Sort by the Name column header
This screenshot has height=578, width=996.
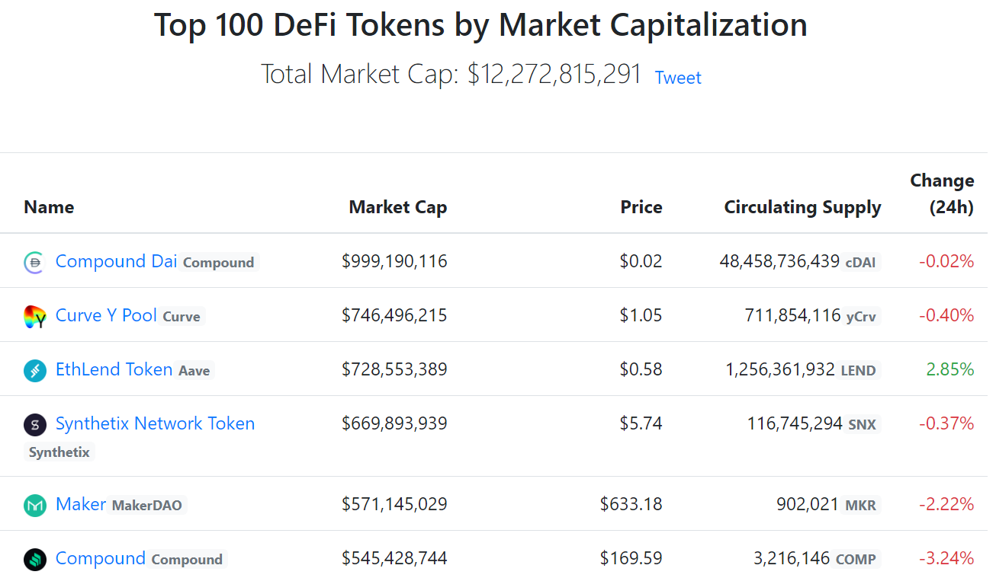(x=48, y=206)
